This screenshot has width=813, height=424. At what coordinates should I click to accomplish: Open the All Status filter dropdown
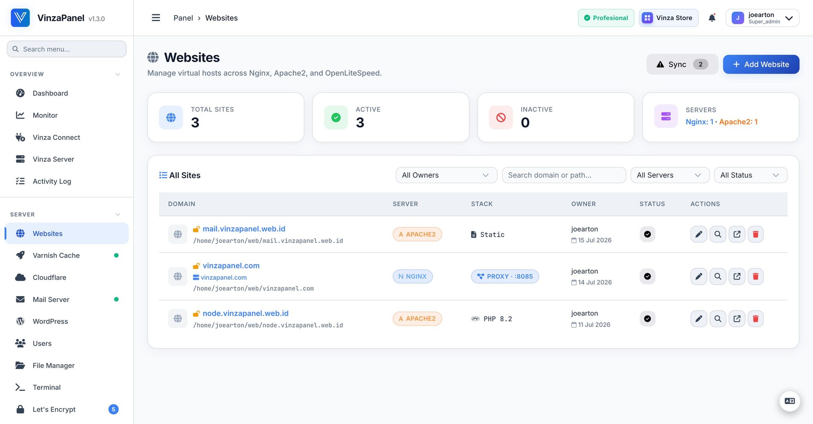[x=750, y=175]
